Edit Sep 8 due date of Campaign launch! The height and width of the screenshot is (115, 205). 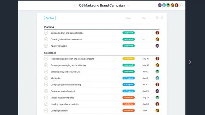[x=145, y=110]
